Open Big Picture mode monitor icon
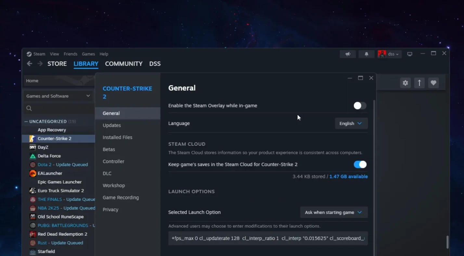This screenshot has height=256, width=464. 410,54
